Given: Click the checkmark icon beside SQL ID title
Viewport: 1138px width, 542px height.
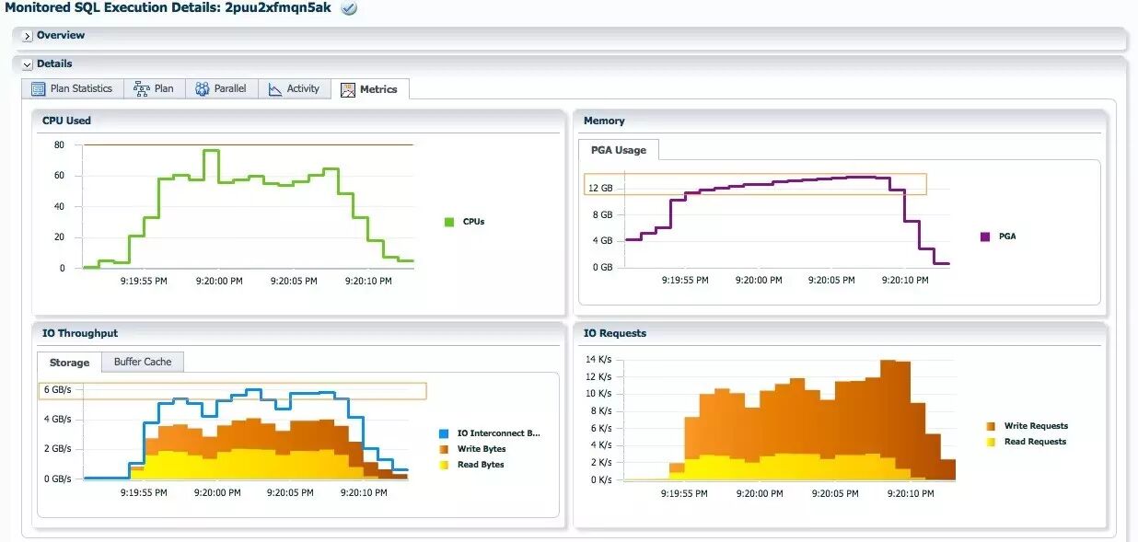Looking at the screenshot, I should 349,8.
